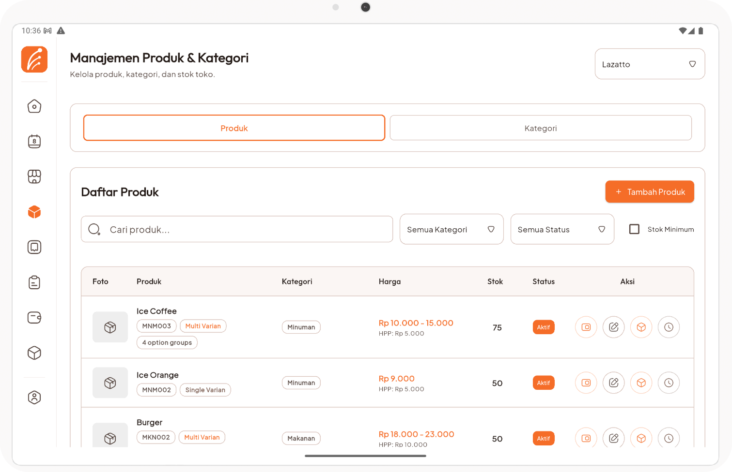Open the calendar icon in sidebar

(x=34, y=142)
